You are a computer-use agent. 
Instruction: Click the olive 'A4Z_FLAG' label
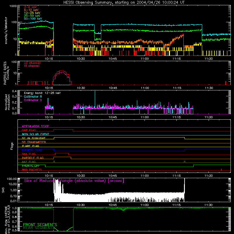point(29,162)
